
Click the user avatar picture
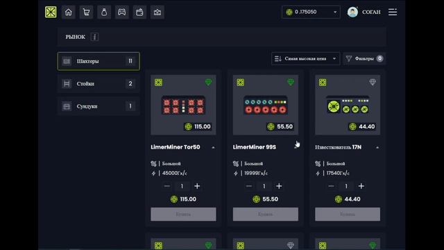352,12
